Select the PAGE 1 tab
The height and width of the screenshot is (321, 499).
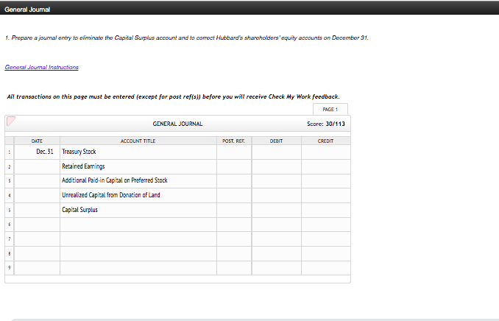(x=330, y=109)
